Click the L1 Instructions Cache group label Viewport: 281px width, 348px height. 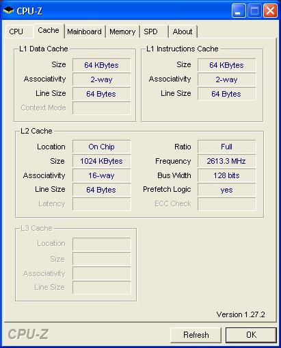(x=182, y=49)
